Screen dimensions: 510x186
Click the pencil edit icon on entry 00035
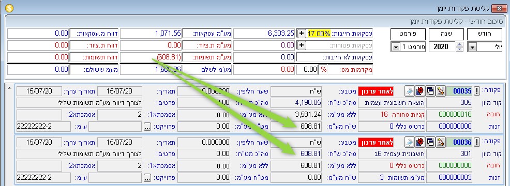click(441, 91)
